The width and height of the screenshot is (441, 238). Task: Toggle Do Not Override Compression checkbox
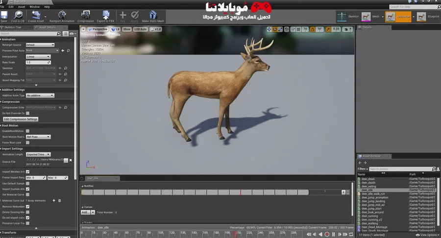point(27,113)
